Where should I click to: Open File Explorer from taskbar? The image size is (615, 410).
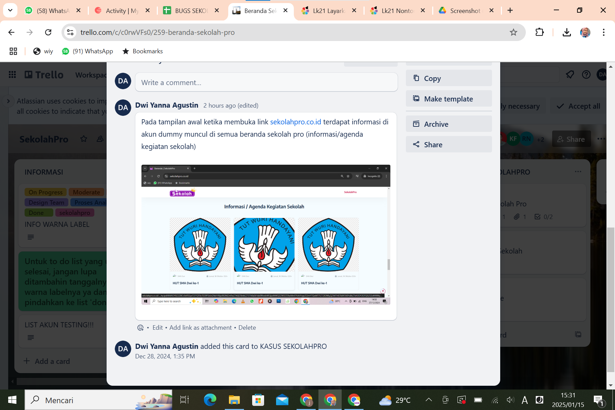tap(234, 400)
